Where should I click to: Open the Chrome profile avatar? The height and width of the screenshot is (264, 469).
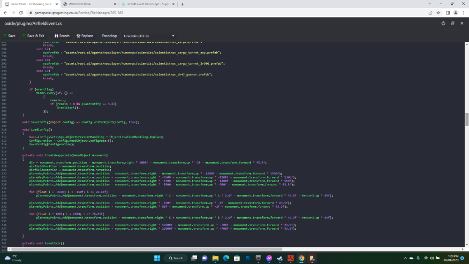(x=455, y=13)
